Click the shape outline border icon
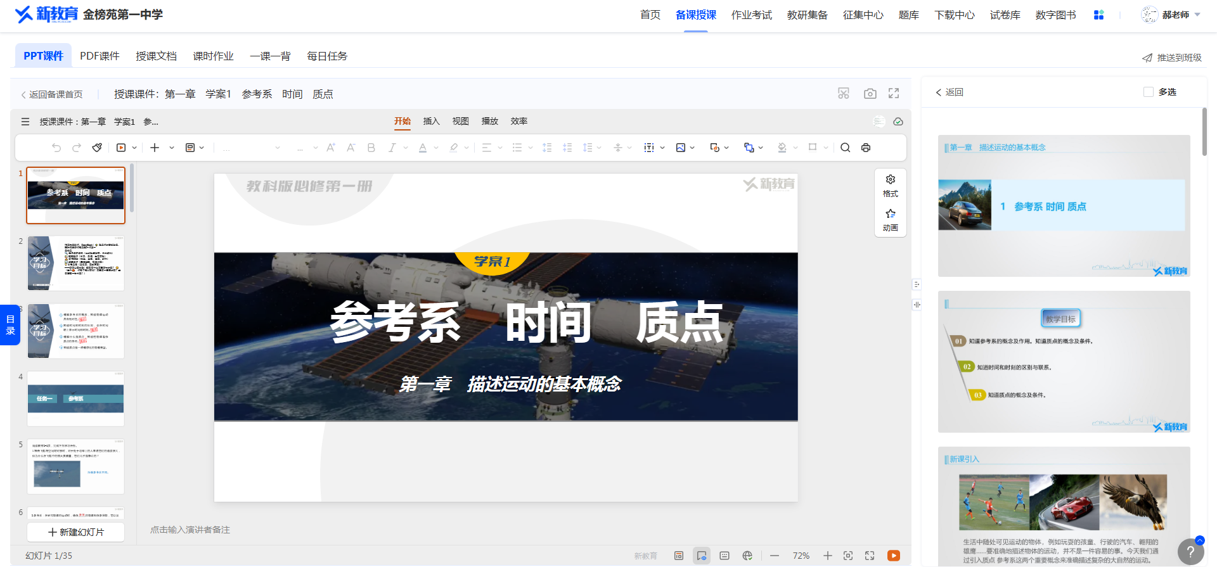Screen dimensions: 1217x567 point(813,148)
